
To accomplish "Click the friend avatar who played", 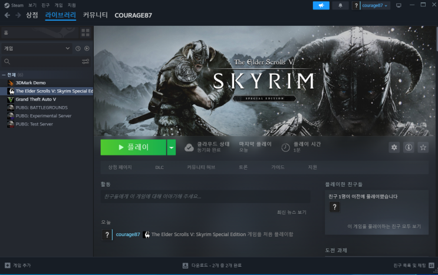I will coord(335,207).
